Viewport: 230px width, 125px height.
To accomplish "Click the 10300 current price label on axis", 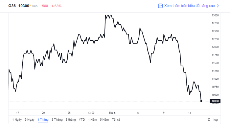I will (215, 101).
